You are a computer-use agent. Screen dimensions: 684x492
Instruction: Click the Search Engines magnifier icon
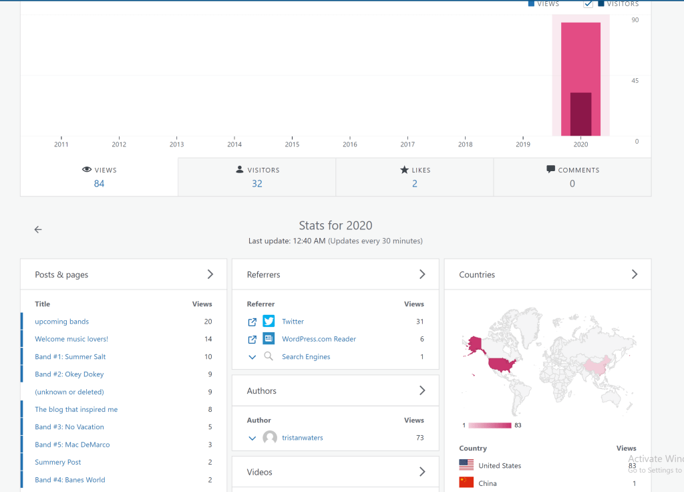tap(269, 357)
